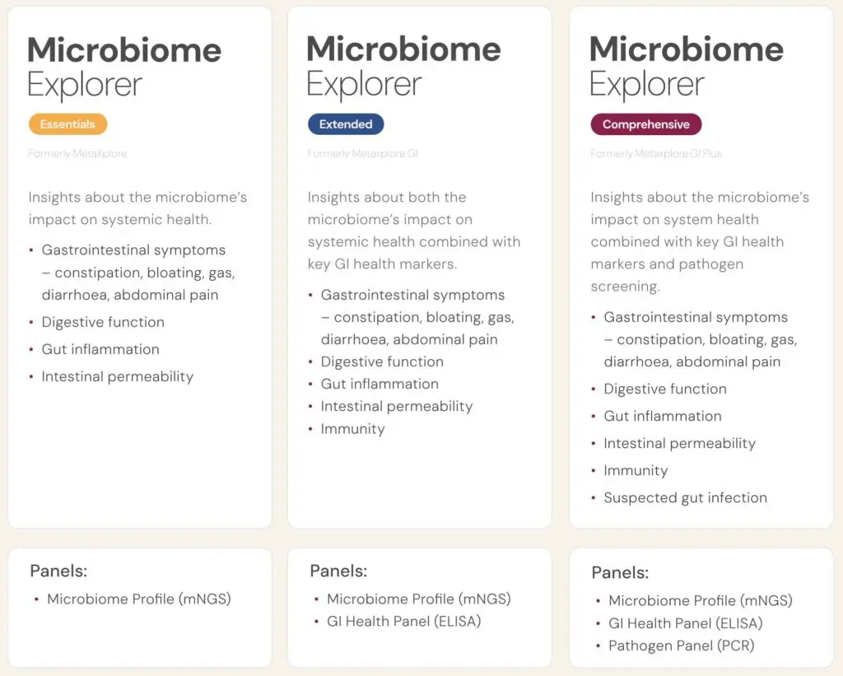
Task: Click the Extended card's Microbiome Explorer heading
Action: click(x=403, y=67)
